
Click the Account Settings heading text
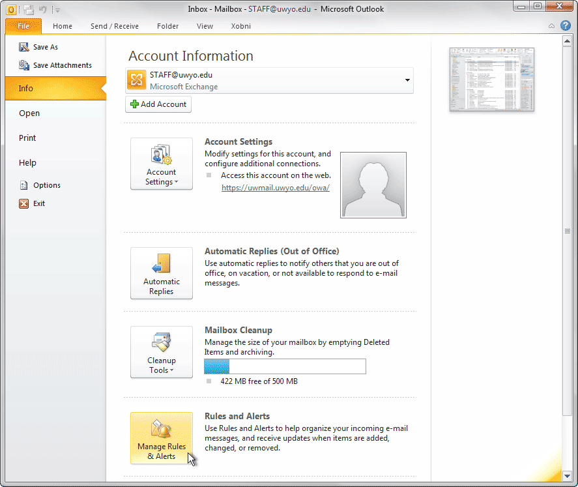pos(238,142)
